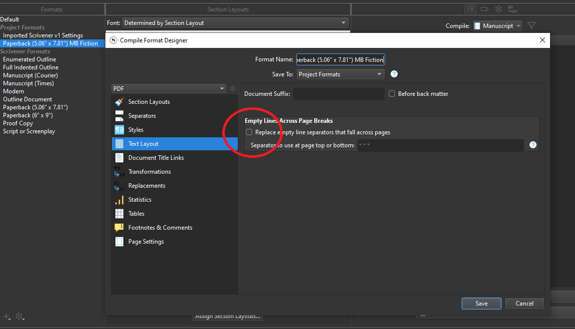Image resolution: width=575 pixels, height=329 pixels.
Task: Click into the Format Name field
Action: [340, 60]
